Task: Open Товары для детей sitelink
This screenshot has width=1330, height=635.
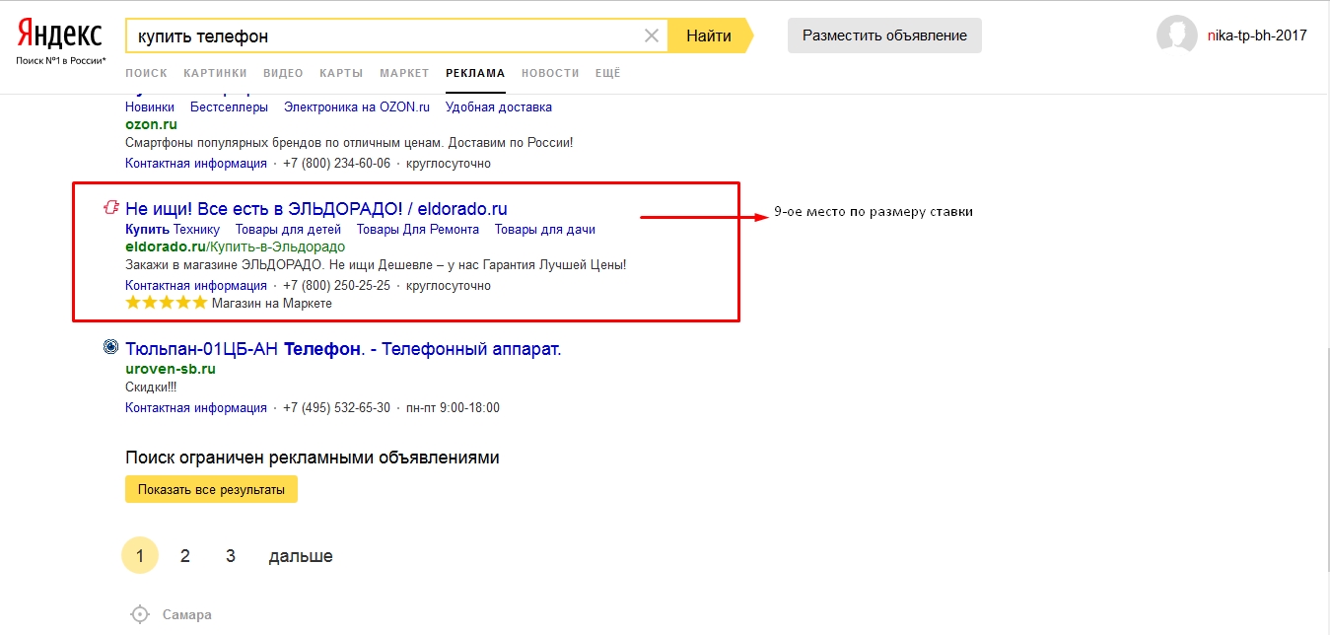Action: click(x=288, y=229)
